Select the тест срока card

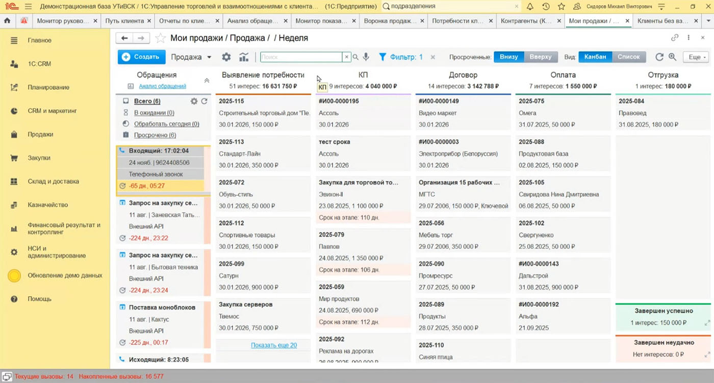(363, 154)
